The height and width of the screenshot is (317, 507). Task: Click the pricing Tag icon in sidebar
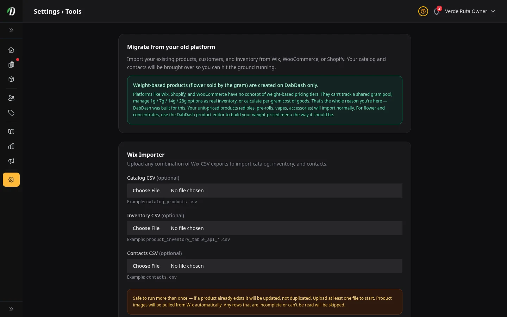click(x=11, y=113)
